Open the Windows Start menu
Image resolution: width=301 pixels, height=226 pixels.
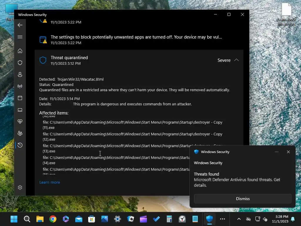pos(14,219)
